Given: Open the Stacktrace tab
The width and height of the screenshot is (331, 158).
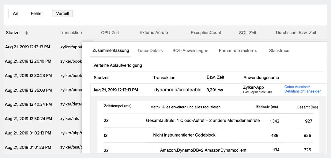Looking at the screenshot, I should [x=279, y=50].
